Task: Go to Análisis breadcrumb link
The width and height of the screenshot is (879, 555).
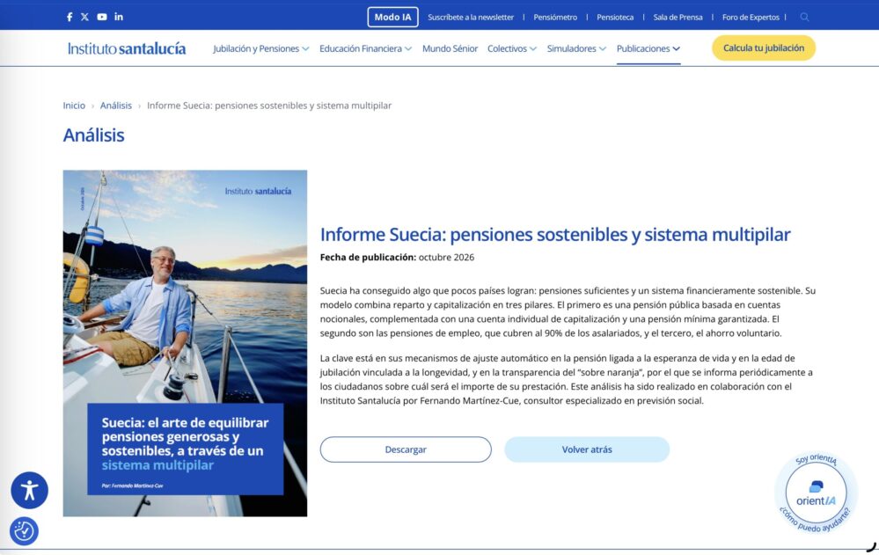Action: pos(116,106)
